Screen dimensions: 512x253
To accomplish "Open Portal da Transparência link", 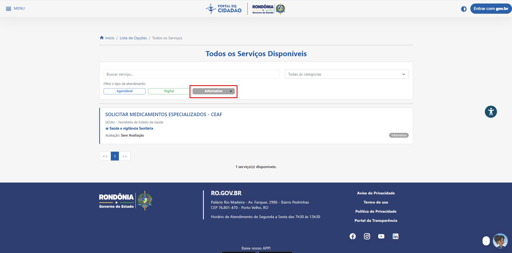I will click(x=376, y=220).
